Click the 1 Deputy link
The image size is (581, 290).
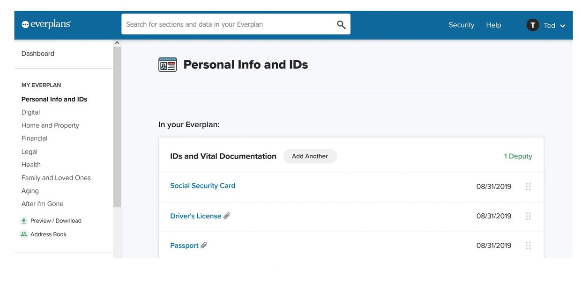(x=518, y=156)
